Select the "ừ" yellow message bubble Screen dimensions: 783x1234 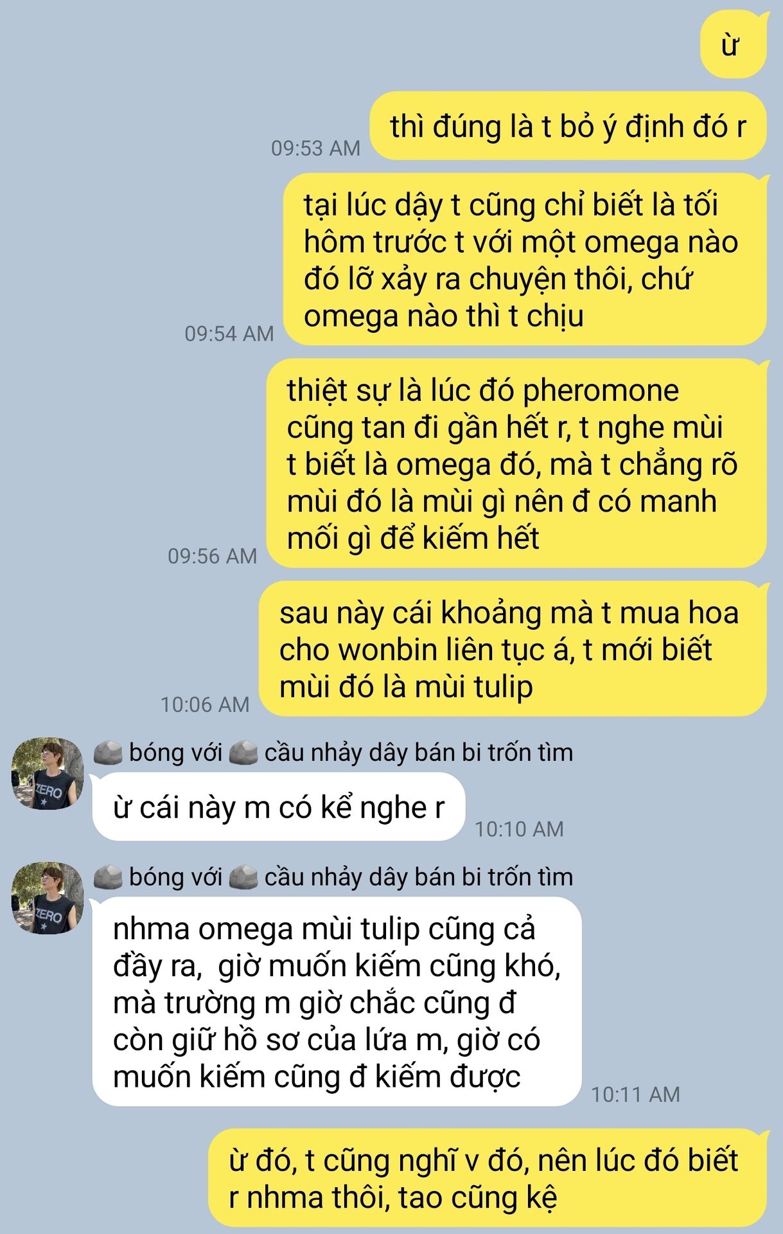[x=733, y=44]
